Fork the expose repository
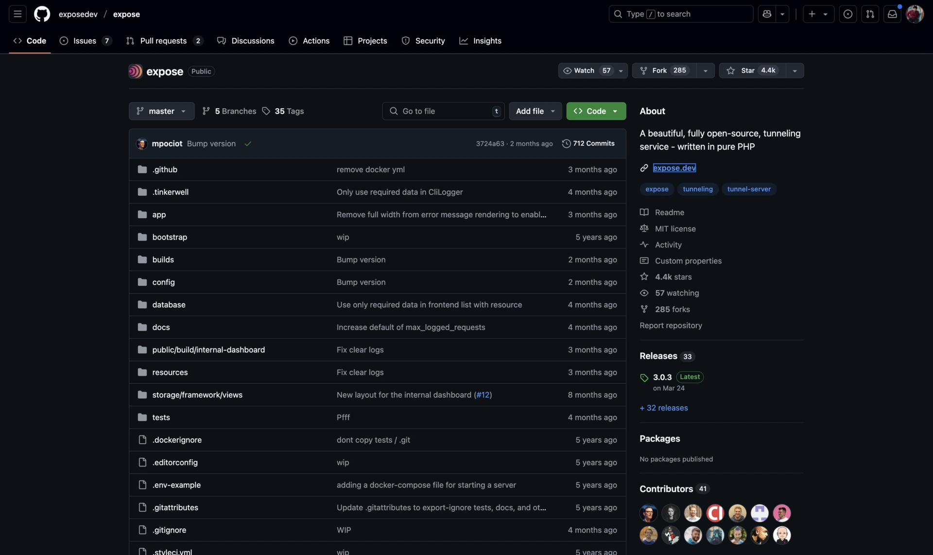 click(664, 70)
